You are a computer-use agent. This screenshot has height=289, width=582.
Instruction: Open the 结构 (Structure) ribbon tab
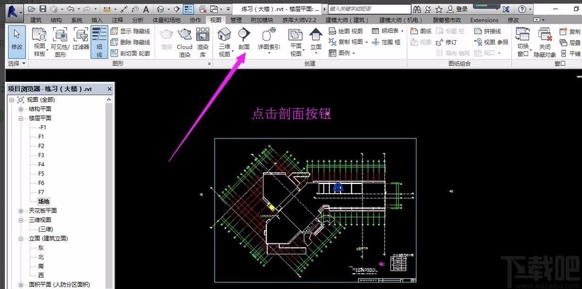[57, 20]
